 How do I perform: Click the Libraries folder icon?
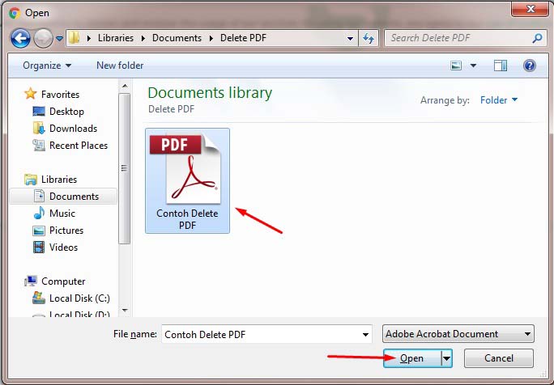31,180
